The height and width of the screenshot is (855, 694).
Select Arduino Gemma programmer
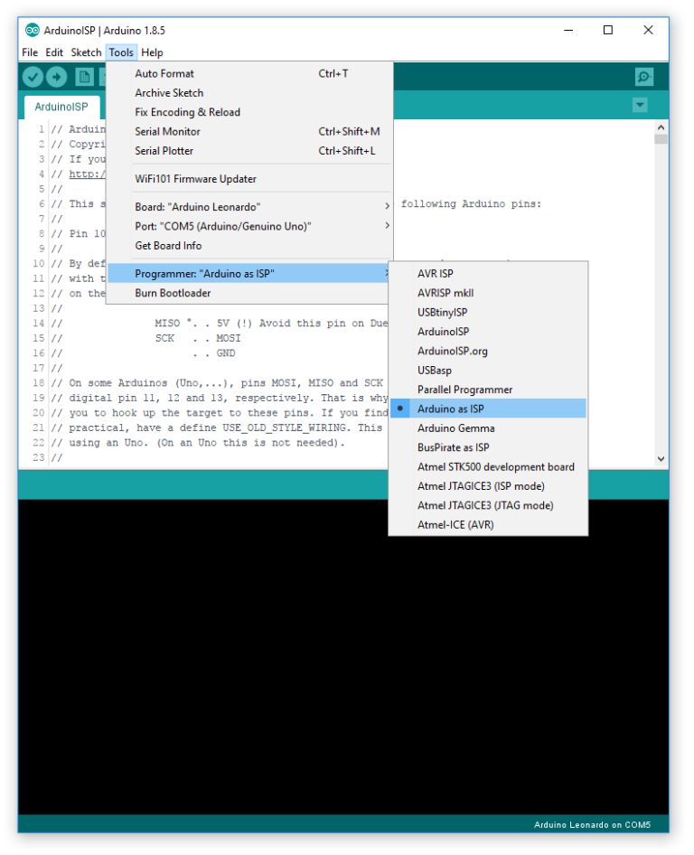click(x=489, y=428)
